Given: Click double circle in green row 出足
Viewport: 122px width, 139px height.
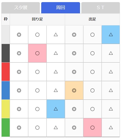Looking at the screenshot, I should point(74,127).
